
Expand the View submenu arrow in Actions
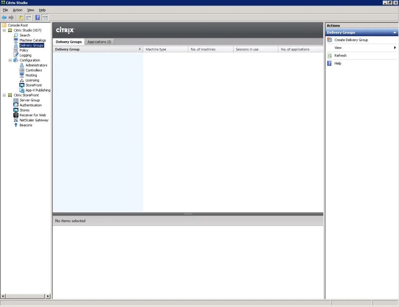pos(395,48)
